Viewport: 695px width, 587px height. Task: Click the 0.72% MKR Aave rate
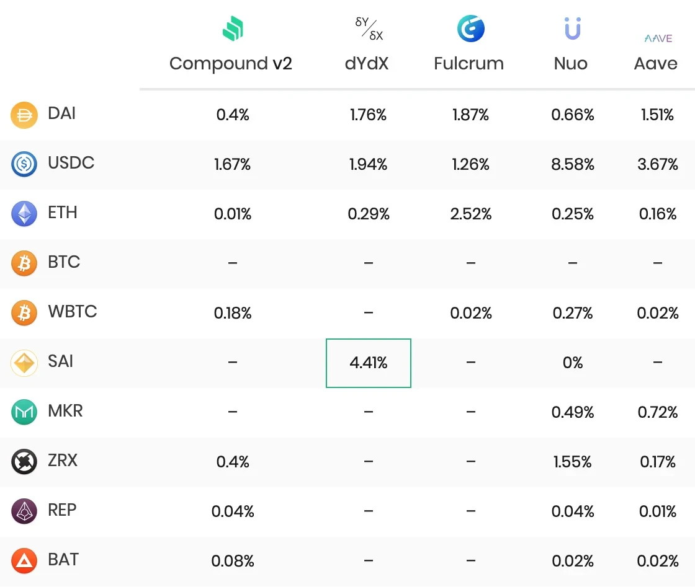pos(658,412)
